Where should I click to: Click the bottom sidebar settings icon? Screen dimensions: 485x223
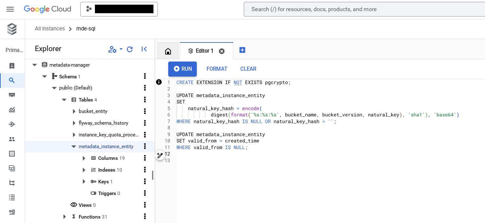coord(12,212)
